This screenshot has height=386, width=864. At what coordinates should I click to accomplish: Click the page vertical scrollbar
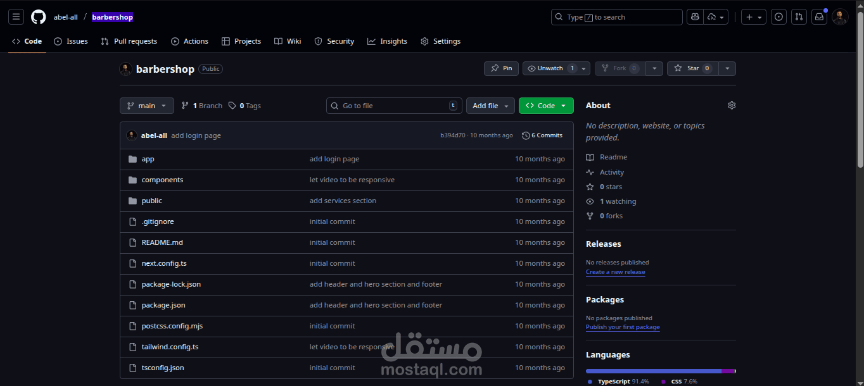(860, 89)
